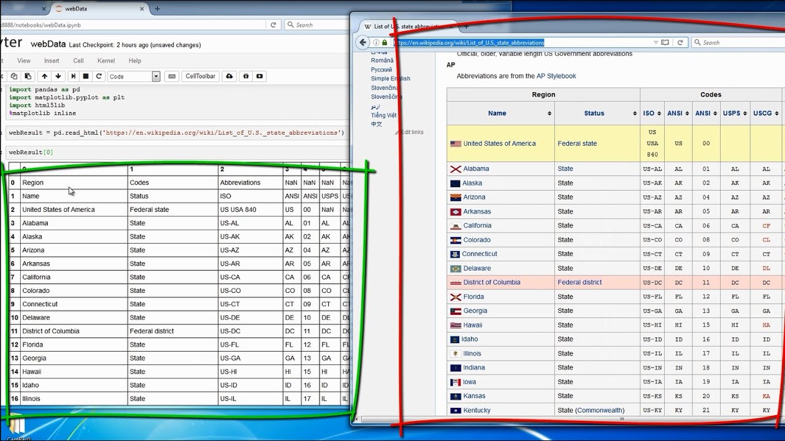Click Edit links in Wikipedia sidebar
The image size is (785, 441).
click(x=412, y=132)
